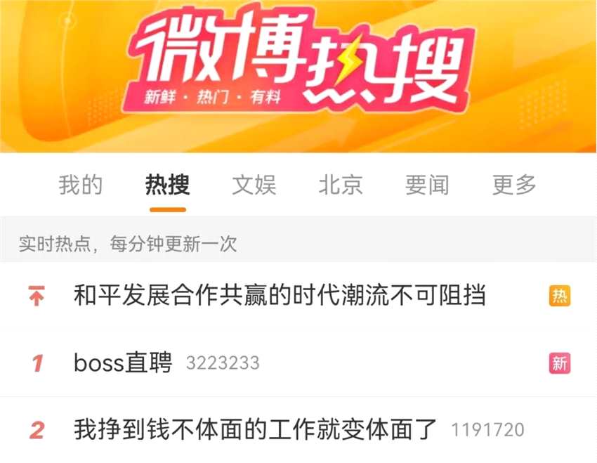Select the 热搜 tab
This screenshot has width=597, height=463.
coord(168,185)
